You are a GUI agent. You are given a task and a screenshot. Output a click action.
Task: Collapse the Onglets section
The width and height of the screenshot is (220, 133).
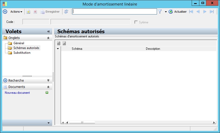tap(48, 38)
